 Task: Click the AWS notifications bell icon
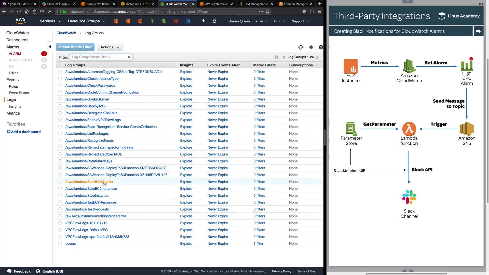pos(214,21)
